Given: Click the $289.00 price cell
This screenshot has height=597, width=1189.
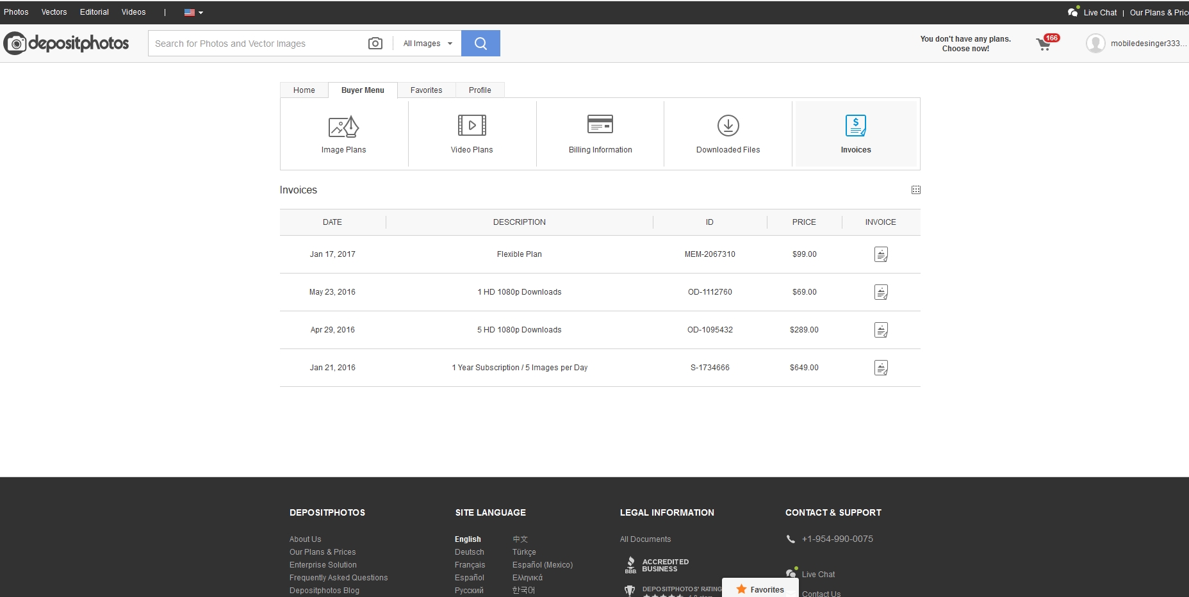Looking at the screenshot, I should pyautogui.click(x=804, y=330).
